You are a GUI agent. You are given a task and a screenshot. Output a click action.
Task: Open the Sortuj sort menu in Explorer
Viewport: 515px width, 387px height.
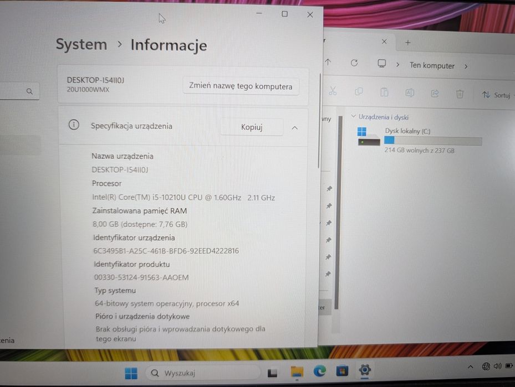click(497, 95)
